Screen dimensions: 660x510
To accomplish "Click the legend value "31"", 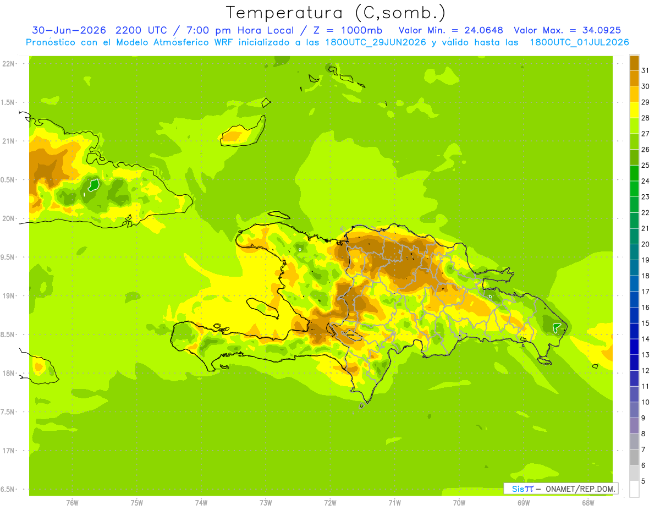I will coord(646,70).
